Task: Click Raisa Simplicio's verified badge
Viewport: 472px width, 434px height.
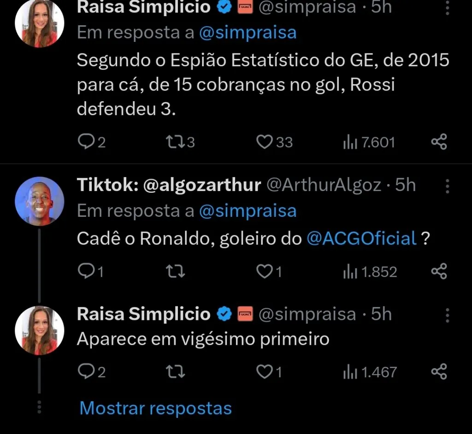Action: 224,6
